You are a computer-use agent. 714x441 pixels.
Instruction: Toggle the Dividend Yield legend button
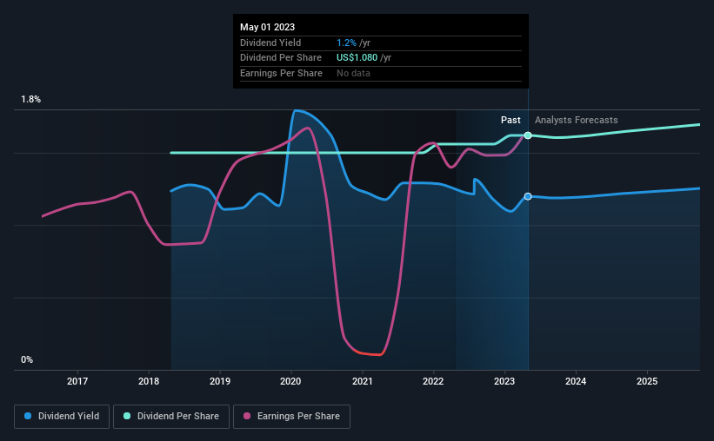coord(62,416)
